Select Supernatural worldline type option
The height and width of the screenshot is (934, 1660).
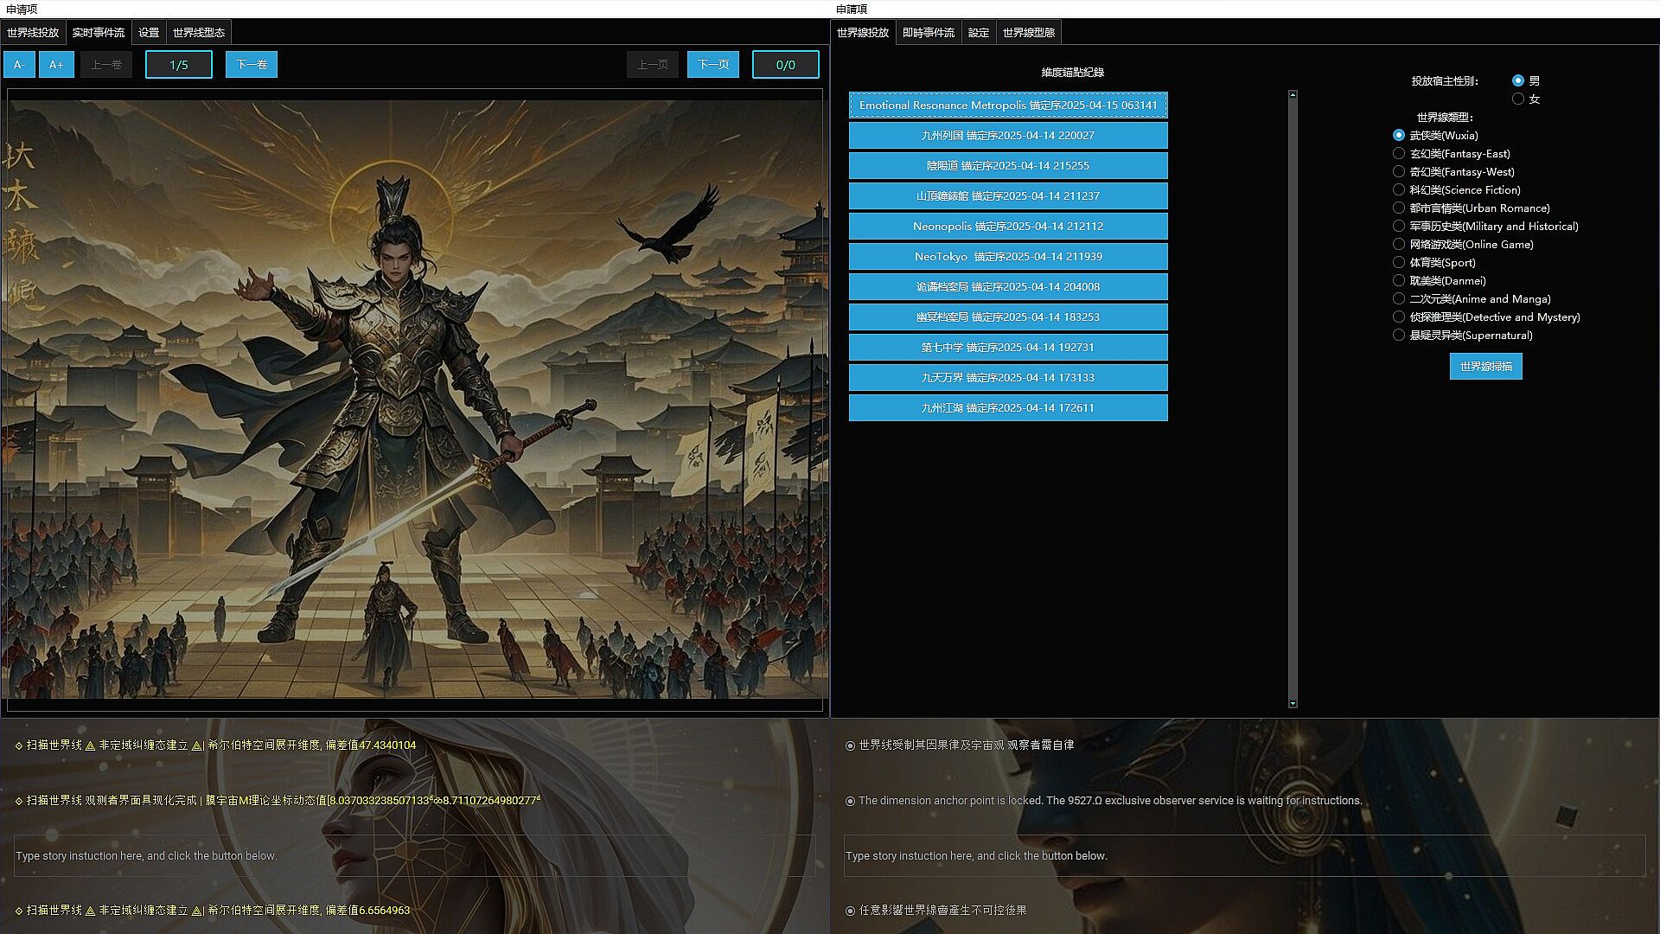[x=1399, y=336]
